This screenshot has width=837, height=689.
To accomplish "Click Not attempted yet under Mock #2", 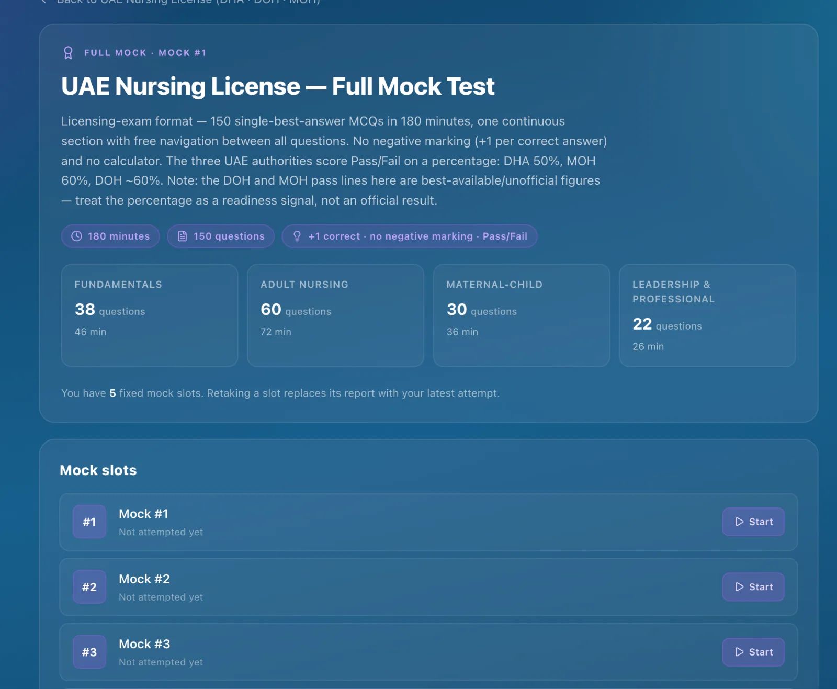I will point(161,597).
